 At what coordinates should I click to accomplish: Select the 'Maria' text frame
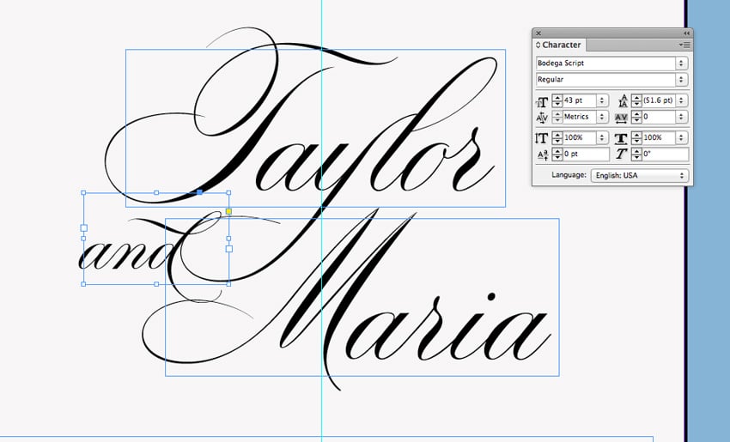pyautogui.click(x=362, y=297)
